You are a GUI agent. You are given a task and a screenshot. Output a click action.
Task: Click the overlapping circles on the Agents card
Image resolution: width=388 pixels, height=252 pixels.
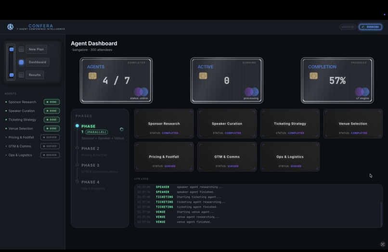click(141, 92)
